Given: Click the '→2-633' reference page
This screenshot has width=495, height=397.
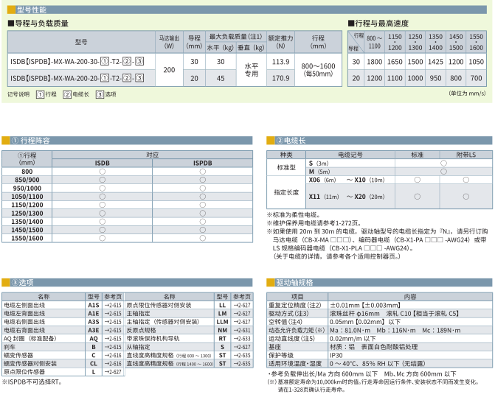Looking at the screenshot, I should click(242, 338).
